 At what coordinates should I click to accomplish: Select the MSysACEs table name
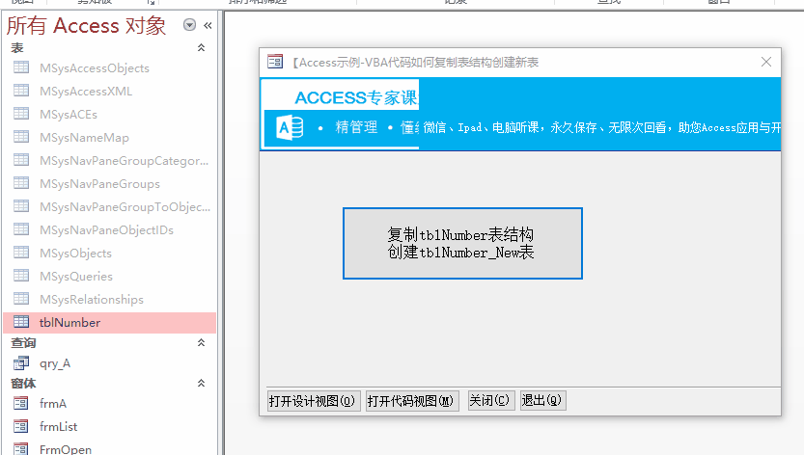click(x=69, y=115)
